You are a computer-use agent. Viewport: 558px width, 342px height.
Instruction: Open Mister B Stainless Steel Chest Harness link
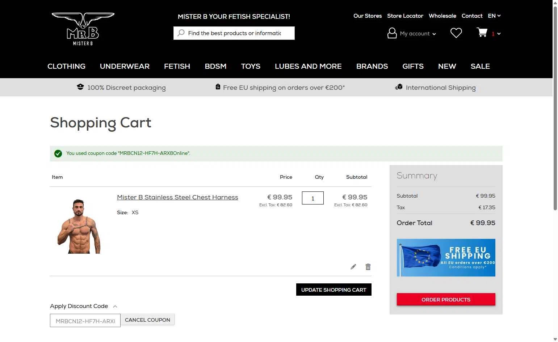pos(177,197)
